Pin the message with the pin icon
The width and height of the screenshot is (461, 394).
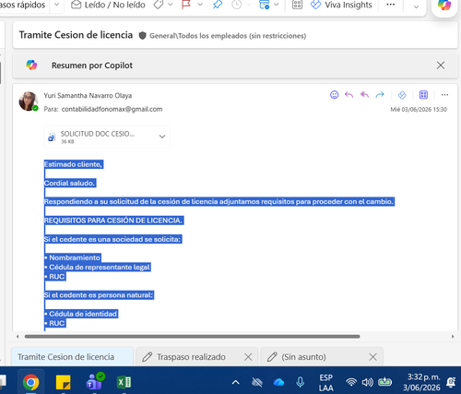tap(218, 5)
